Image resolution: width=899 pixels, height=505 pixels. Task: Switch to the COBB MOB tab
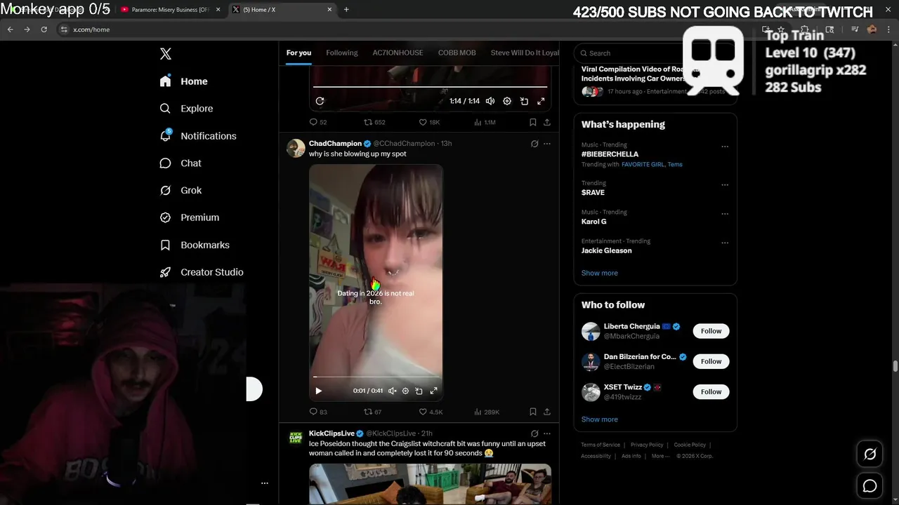click(457, 53)
